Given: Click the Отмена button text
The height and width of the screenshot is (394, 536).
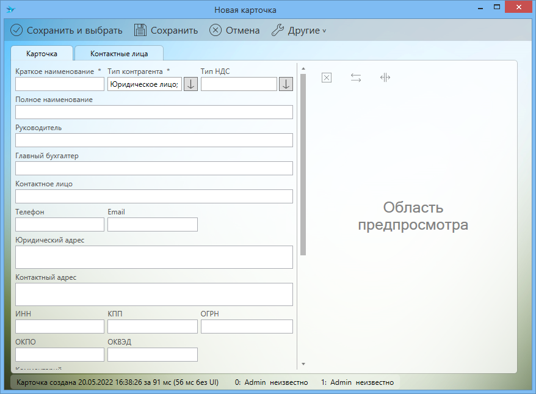Looking at the screenshot, I should coord(242,31).
